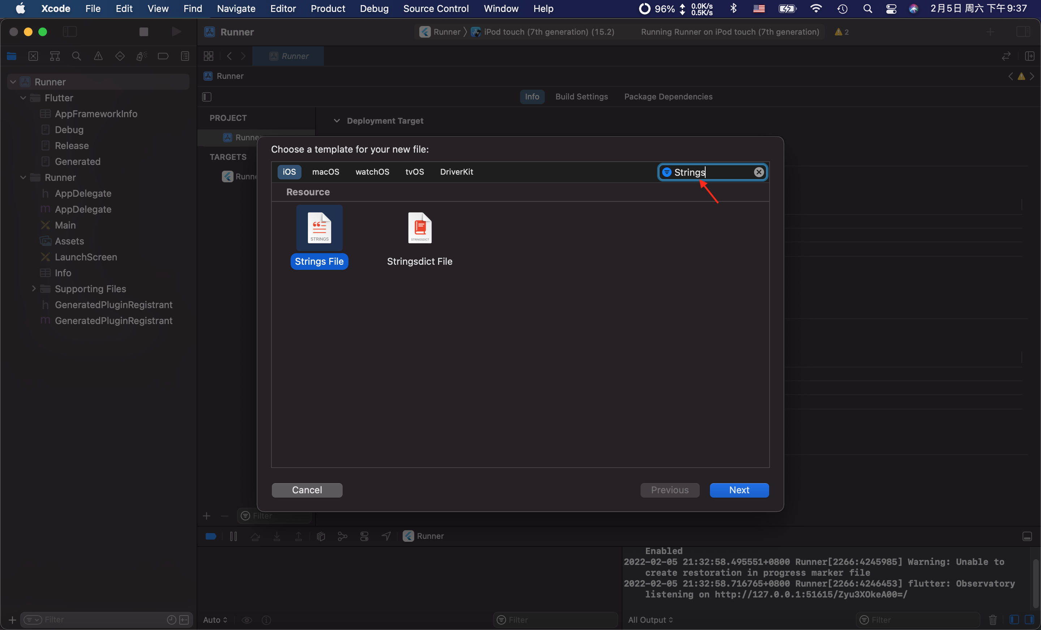This screenshot has width=1041, height=630.
Task: Select the Info project tab
Action: 532,97
